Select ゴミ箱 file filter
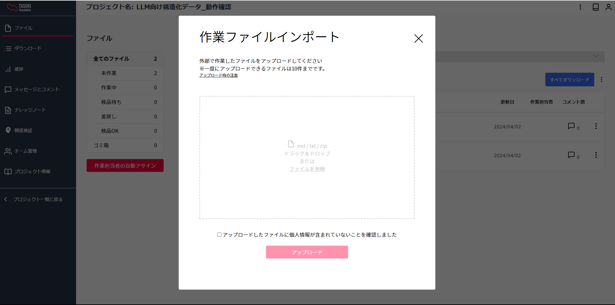This screenshot has height=305, width=615. (125, 145)
